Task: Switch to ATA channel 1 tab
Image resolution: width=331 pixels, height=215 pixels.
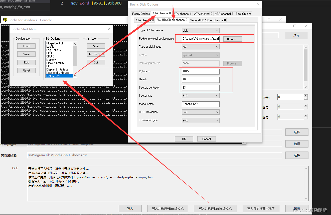Action: (x=182, y=14)
